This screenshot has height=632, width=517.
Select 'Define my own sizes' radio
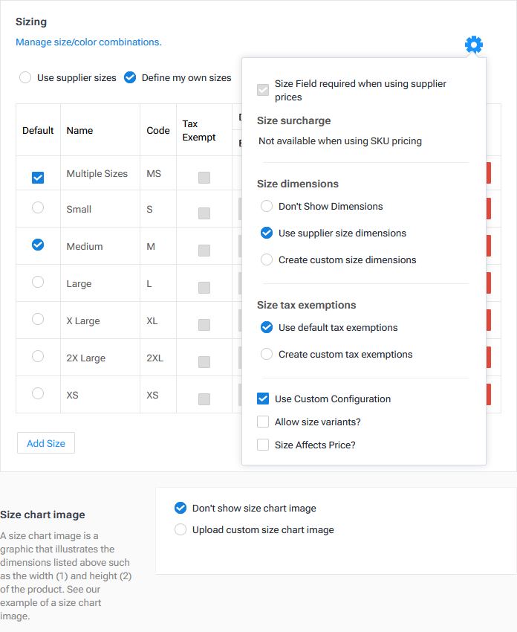tap(130, 77)
